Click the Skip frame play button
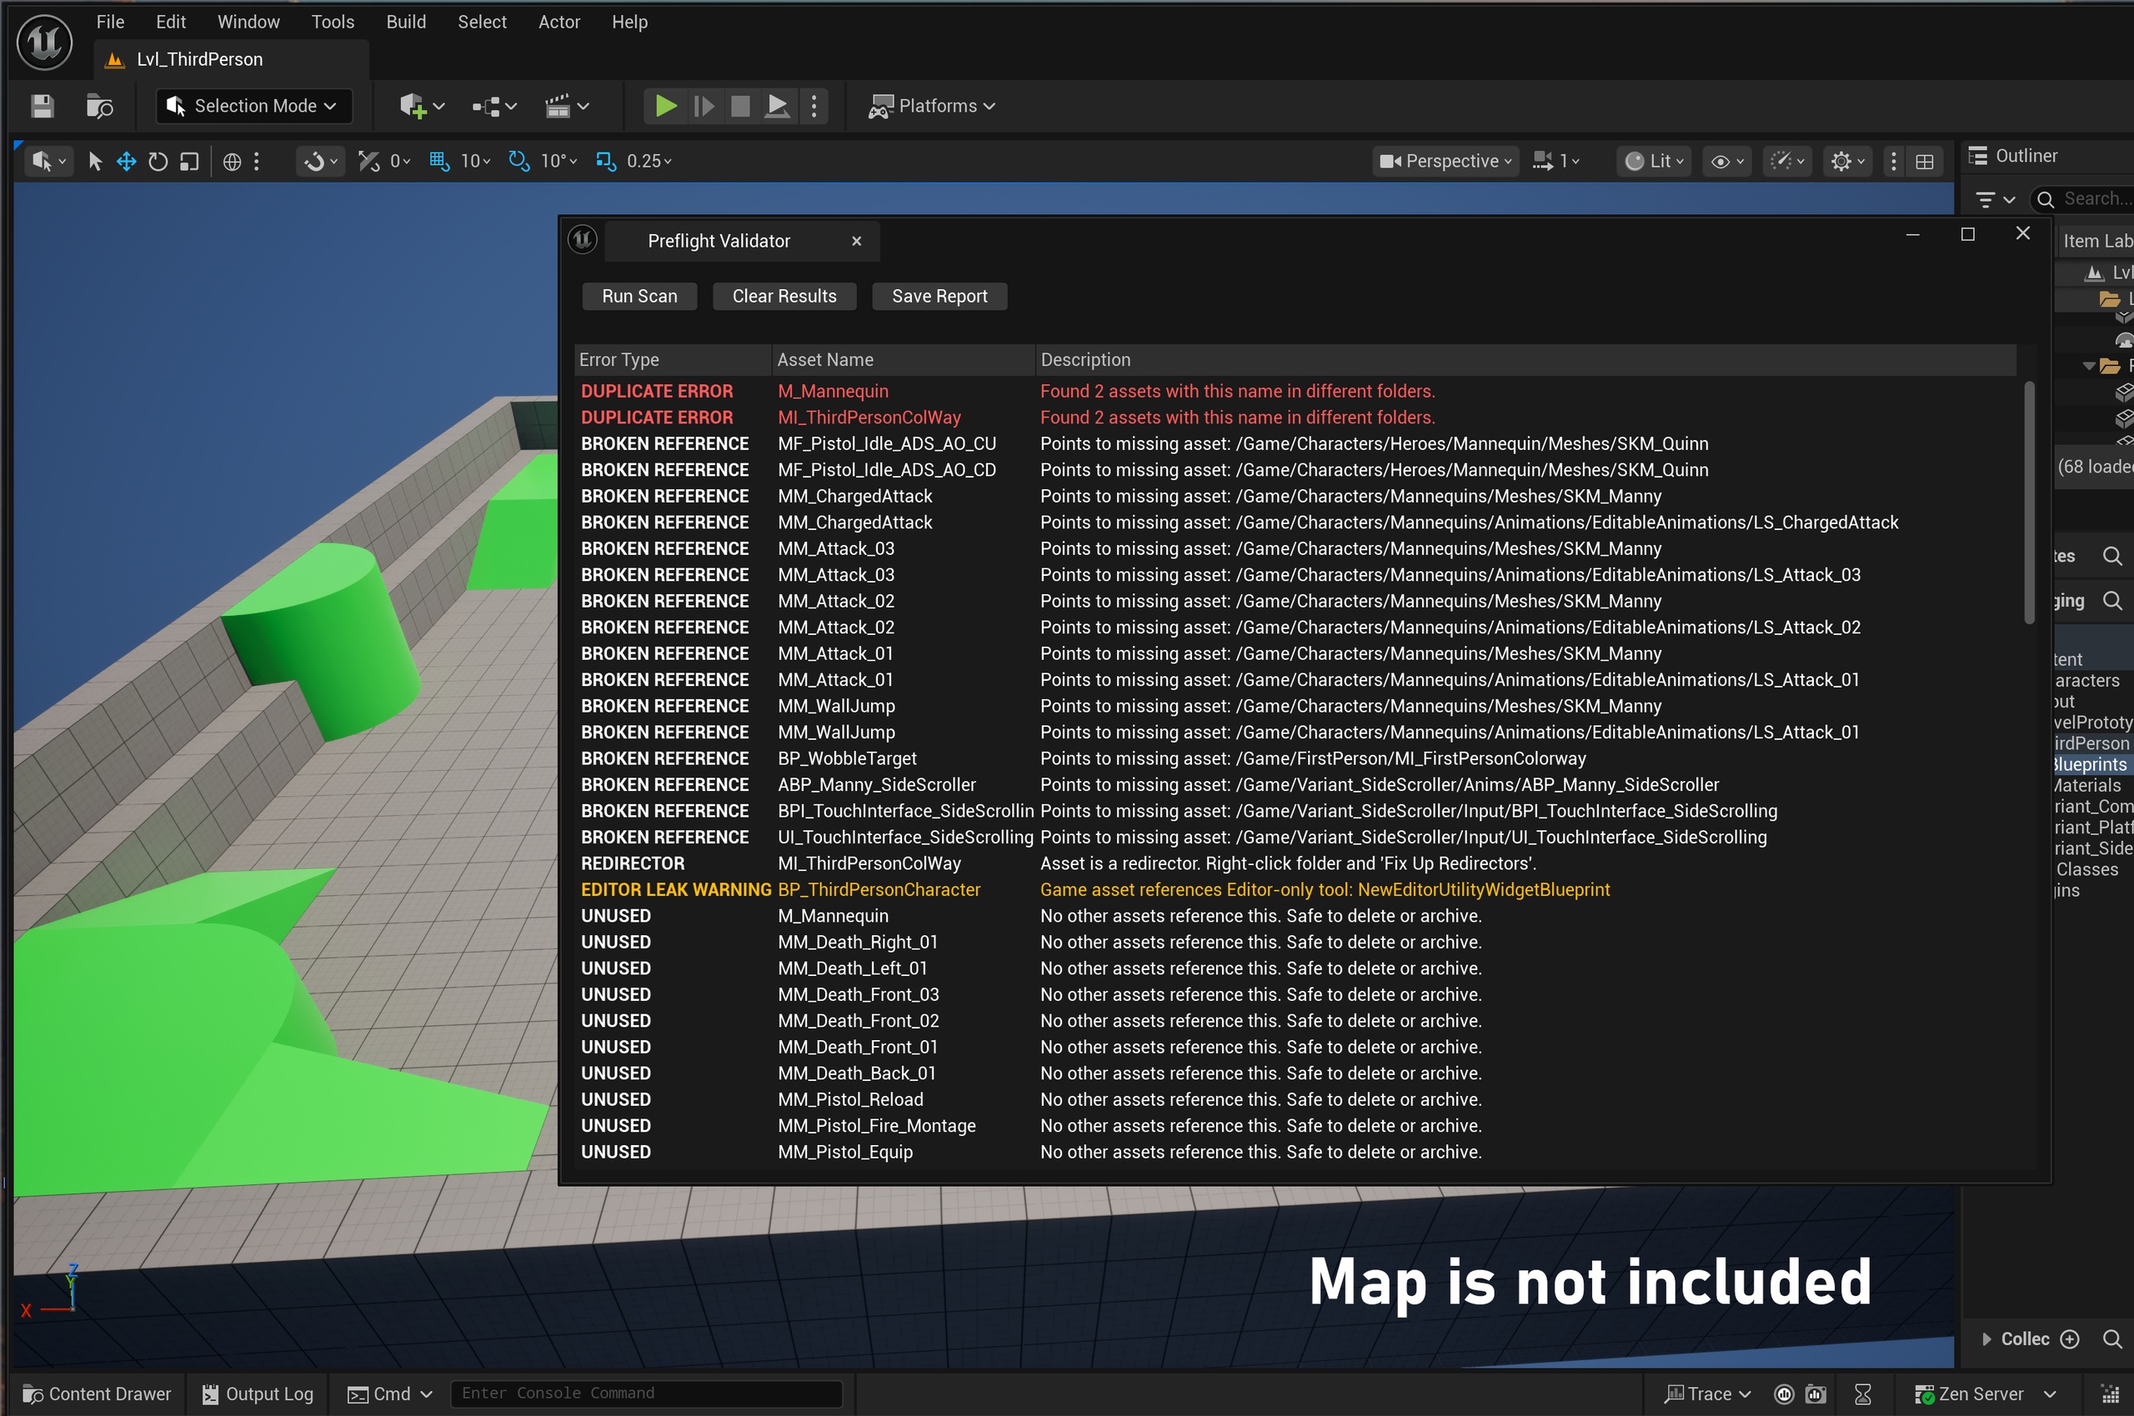 coord(704,107)
